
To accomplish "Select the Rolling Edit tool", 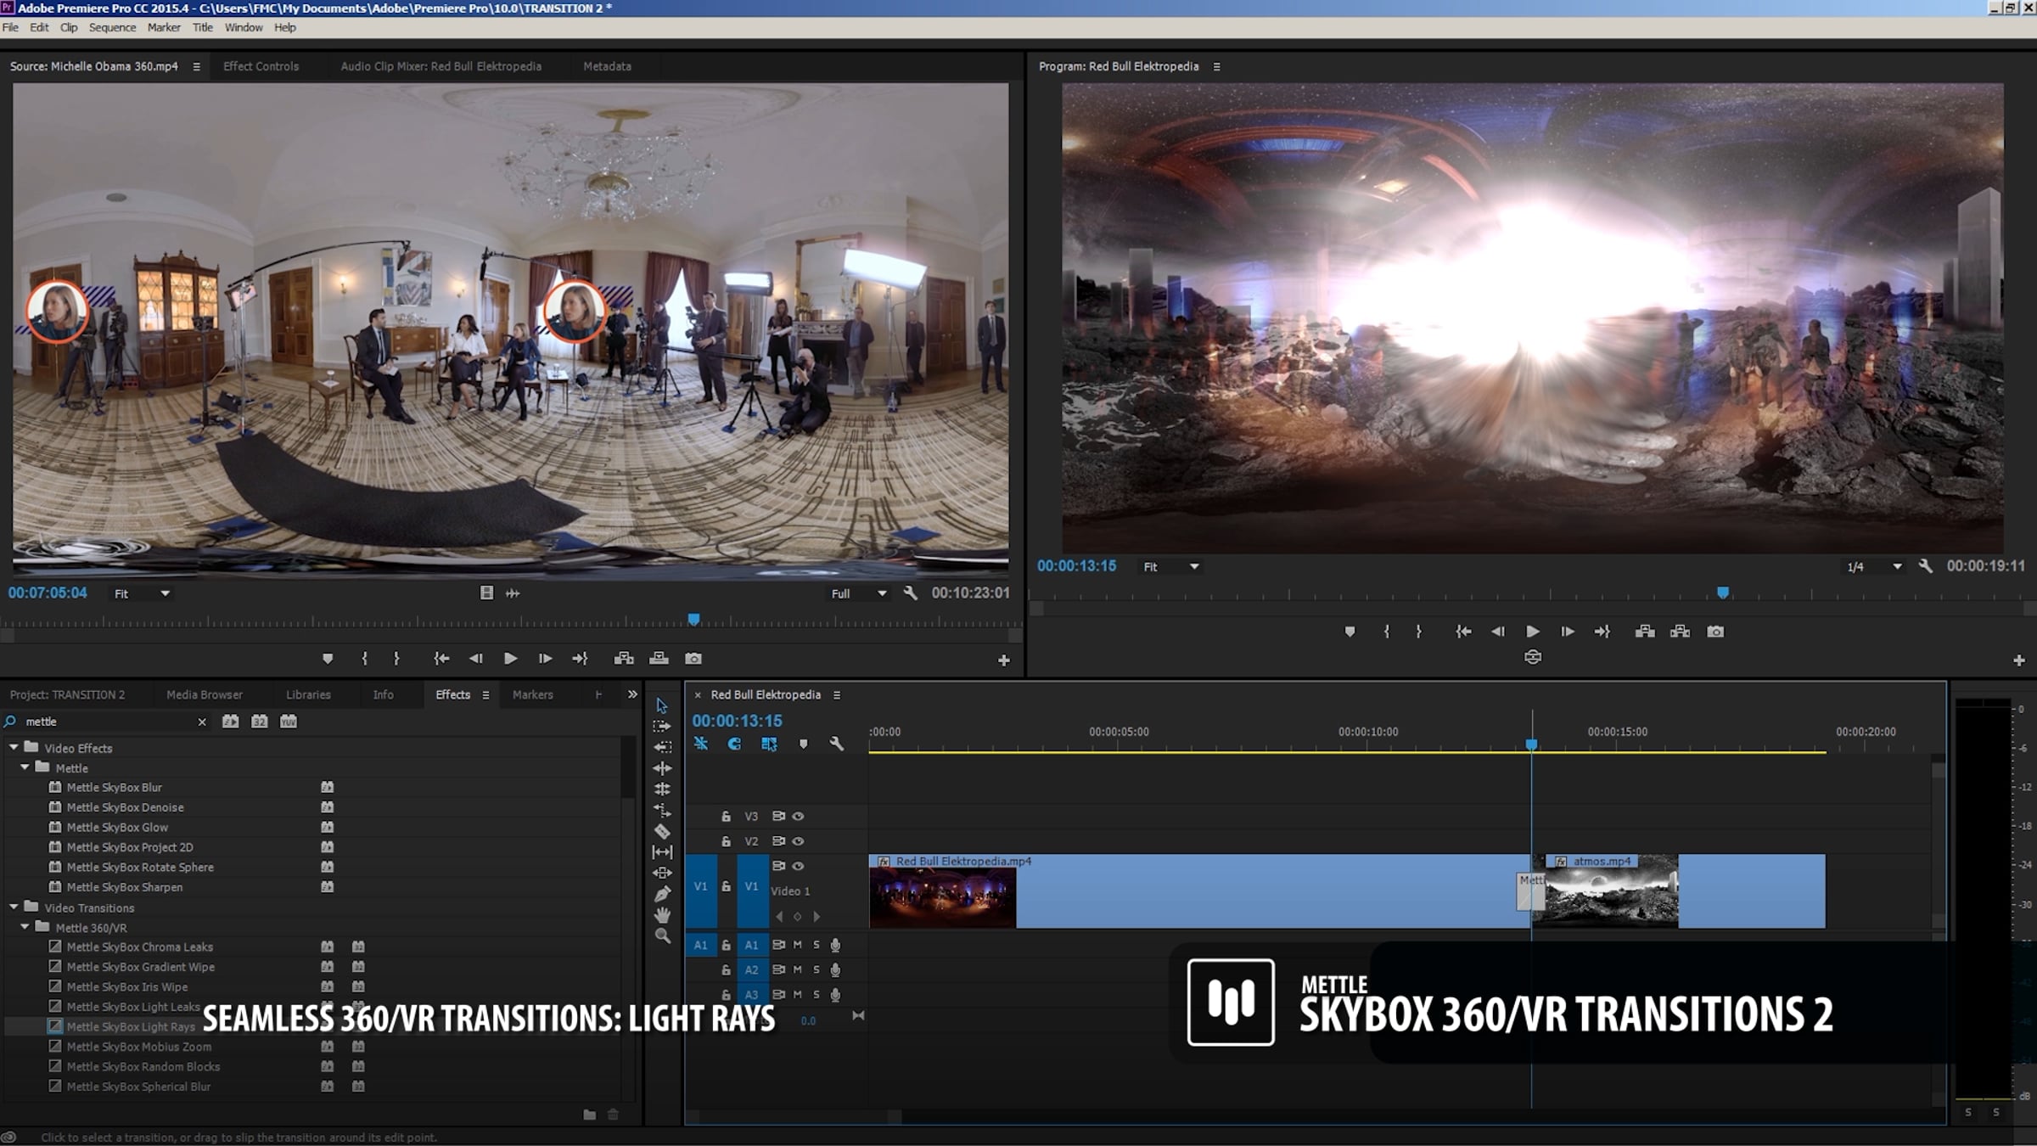I will [x=662, y=789].
